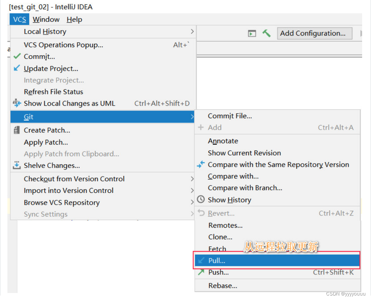Click the Shelve Changes icon

[17, 166]
